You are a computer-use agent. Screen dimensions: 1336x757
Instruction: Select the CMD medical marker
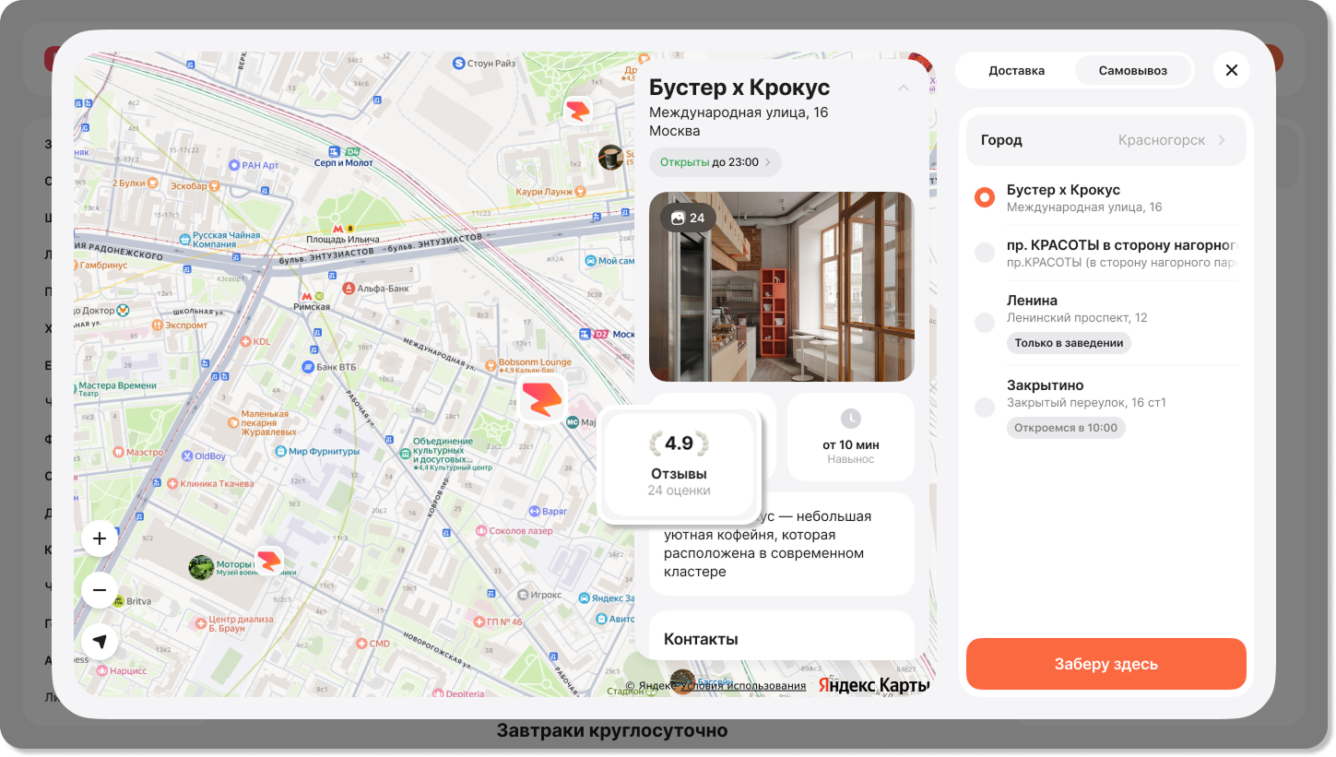click(361, 644)
